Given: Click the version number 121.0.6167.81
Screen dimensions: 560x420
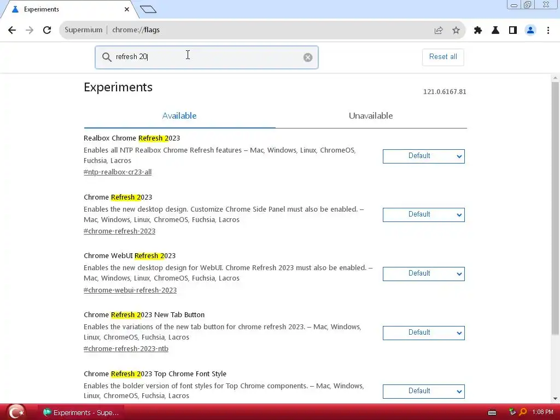Looking at the screenshot, I should (445, 92).
